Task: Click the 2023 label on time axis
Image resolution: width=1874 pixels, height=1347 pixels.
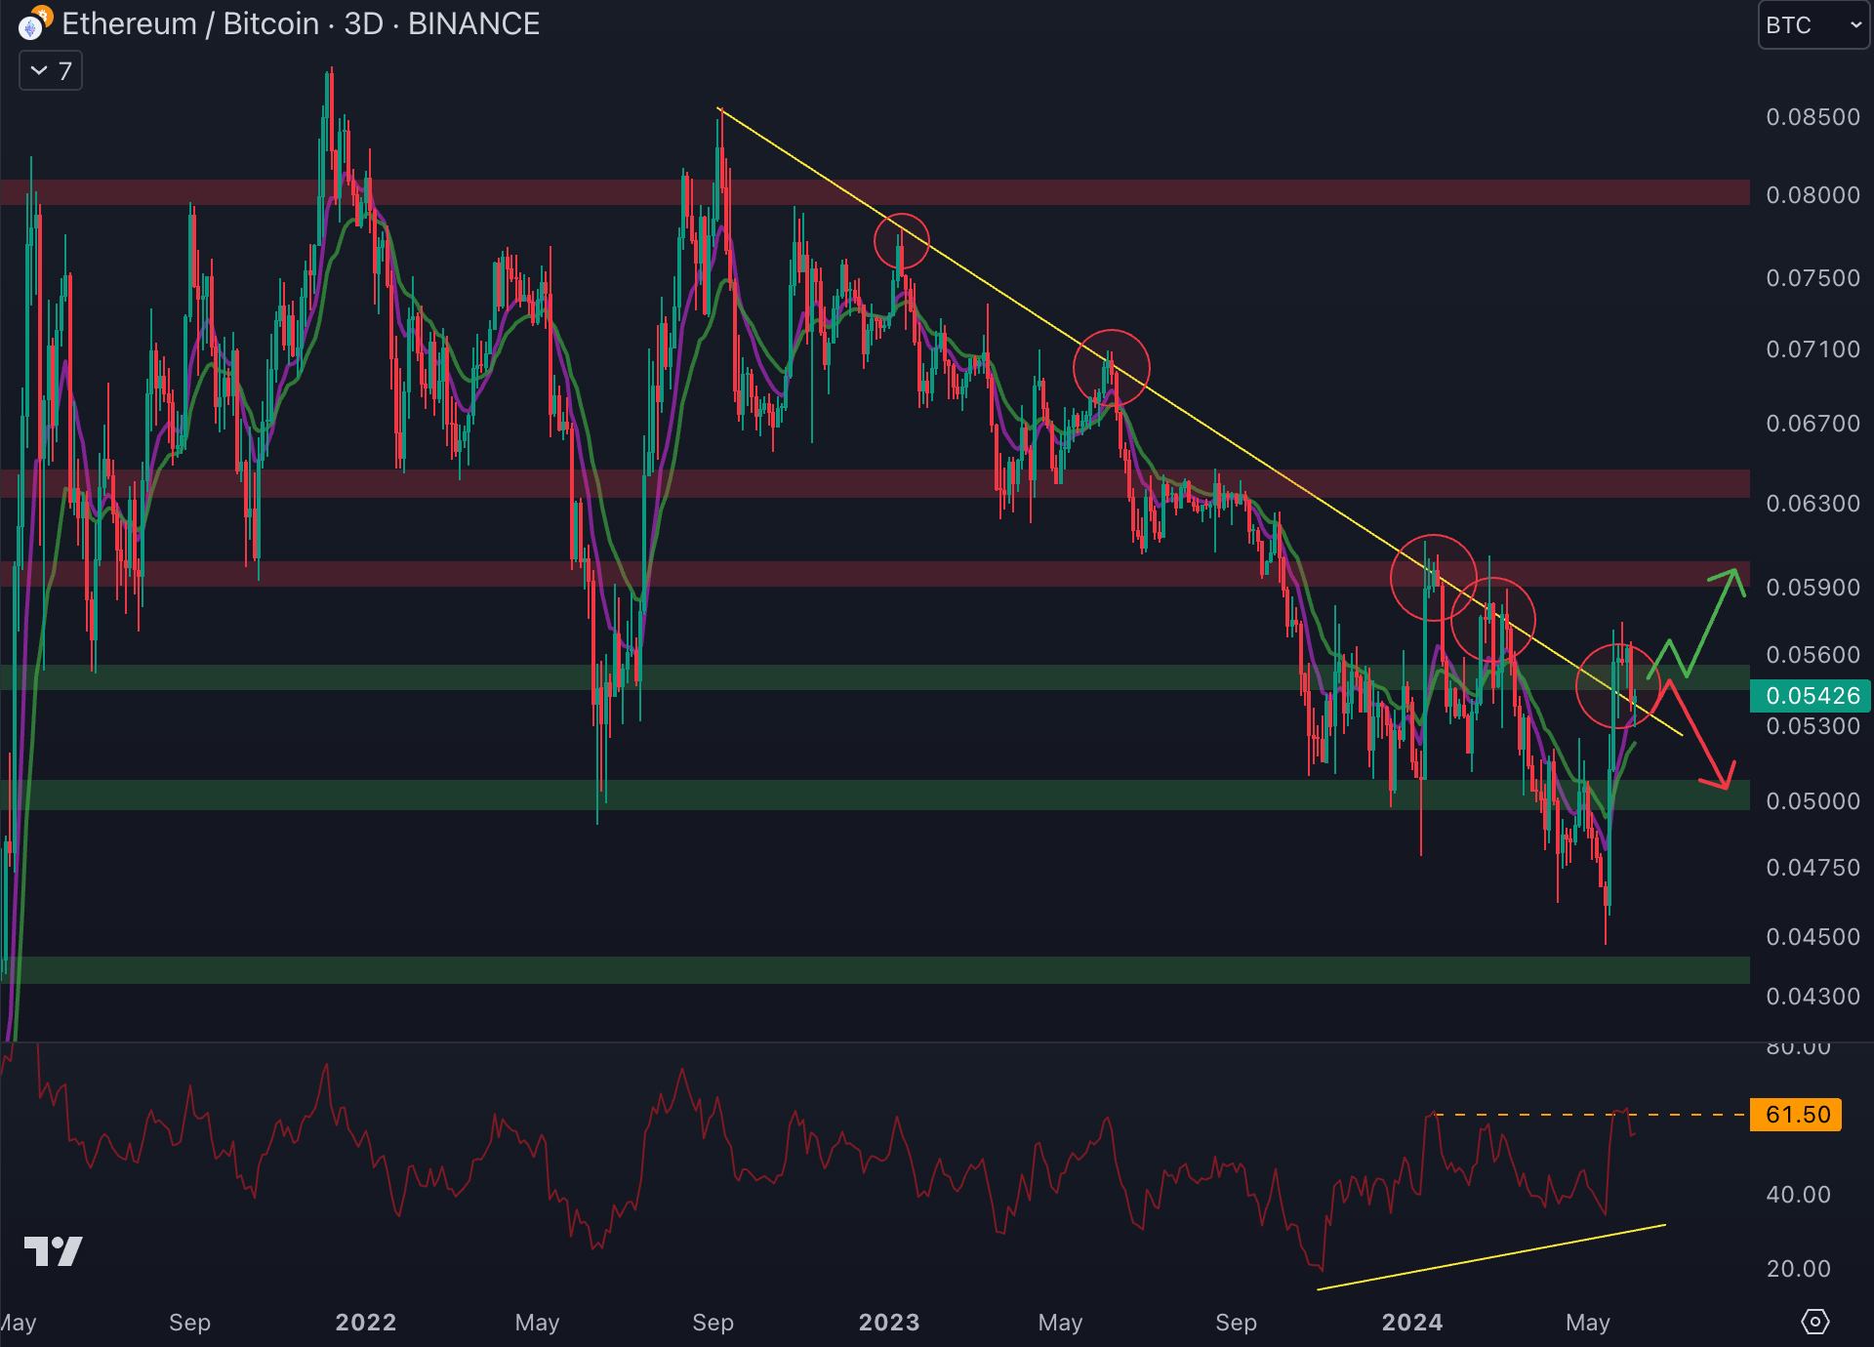Action: click(x=888, y=1322)
